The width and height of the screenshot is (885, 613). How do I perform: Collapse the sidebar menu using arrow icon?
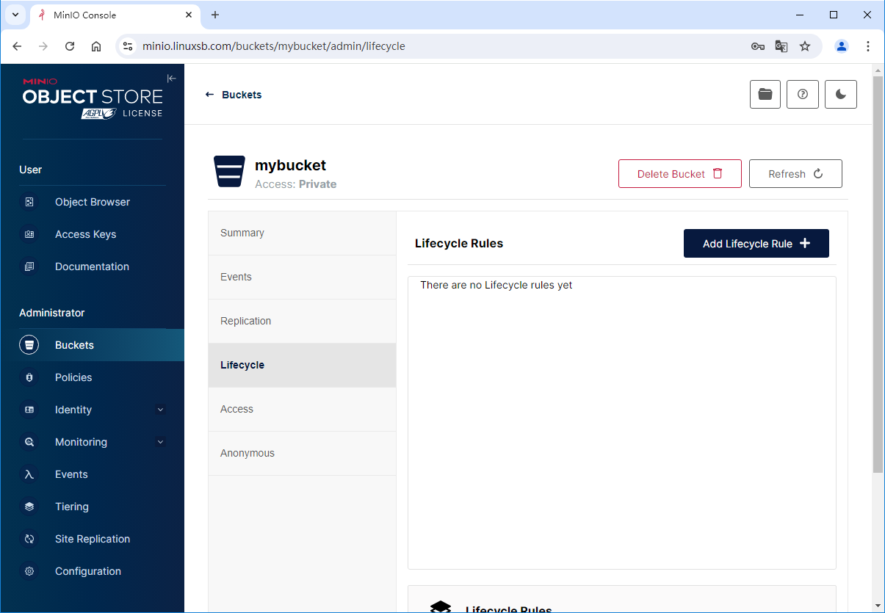coord(172,79)
